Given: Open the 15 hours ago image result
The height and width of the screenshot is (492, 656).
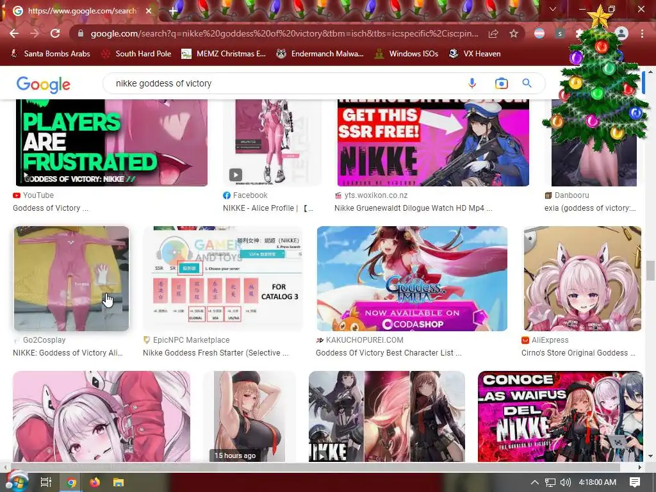Looking at the screenshot, I should tap(249, 416).
